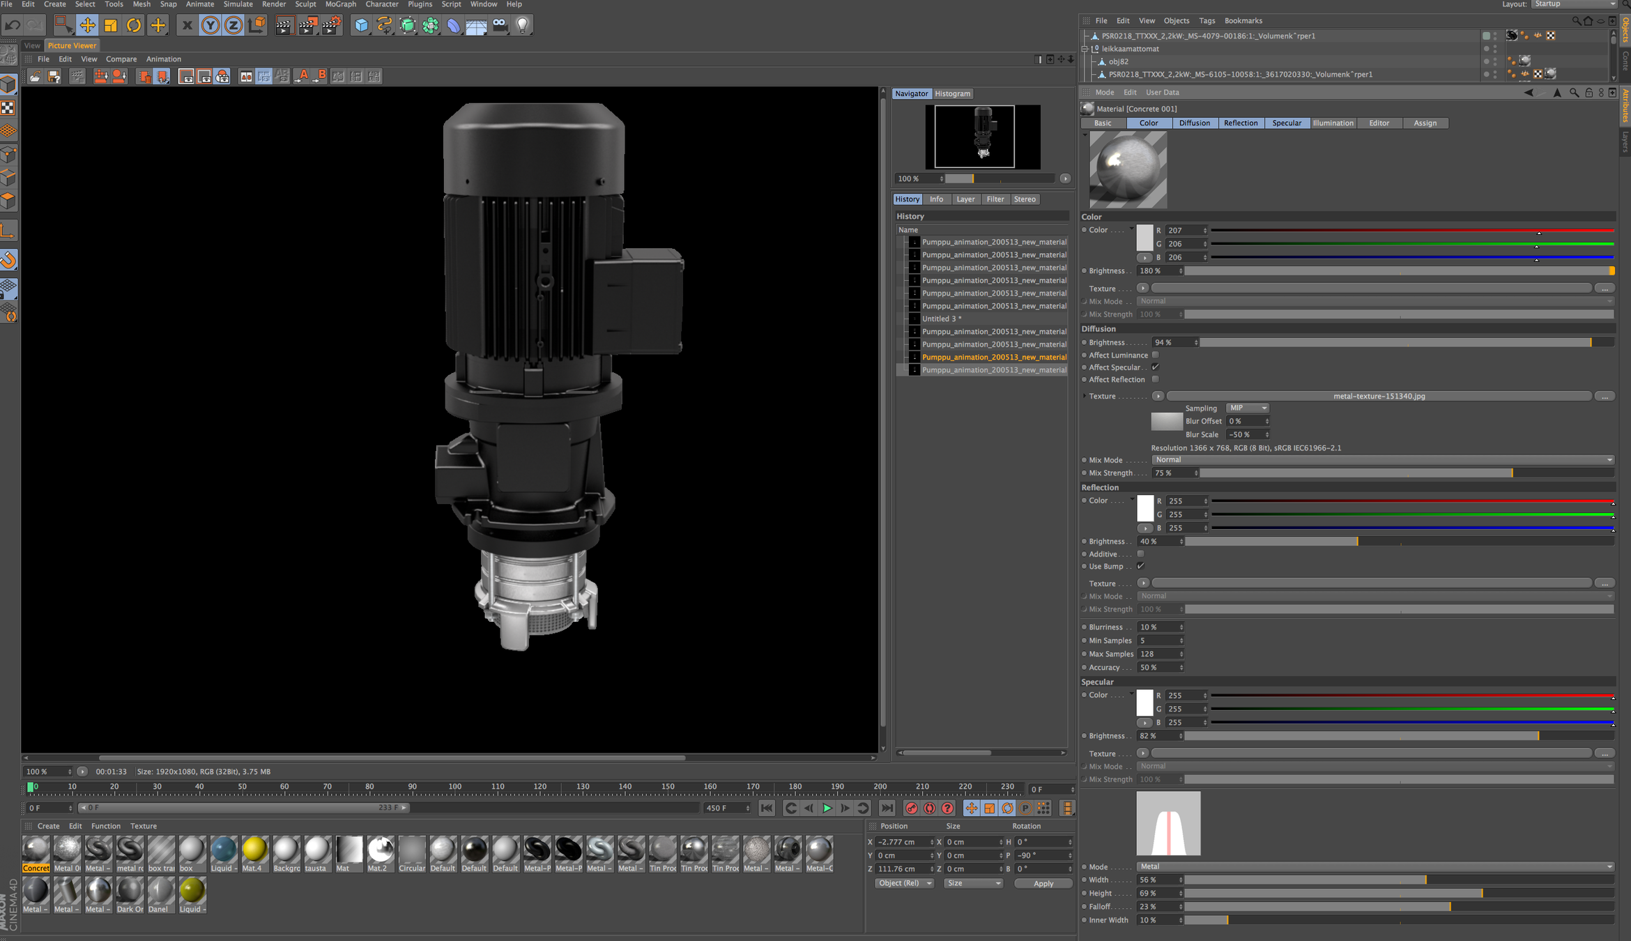Click the Scale tool icon
This screenshot has height=941, width=1631.
click(110, 26)
